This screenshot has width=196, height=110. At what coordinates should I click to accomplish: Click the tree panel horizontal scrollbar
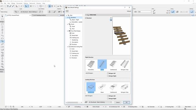click(73, 103)
